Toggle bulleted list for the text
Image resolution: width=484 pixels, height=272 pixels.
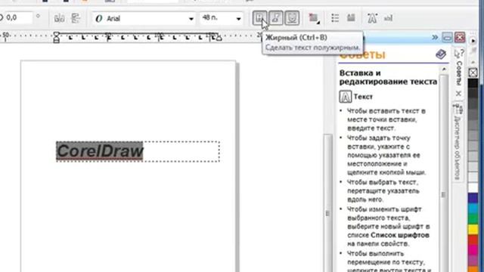click(x=335, y=18)
